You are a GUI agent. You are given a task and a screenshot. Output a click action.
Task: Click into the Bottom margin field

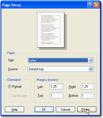[x=88, y=96]
